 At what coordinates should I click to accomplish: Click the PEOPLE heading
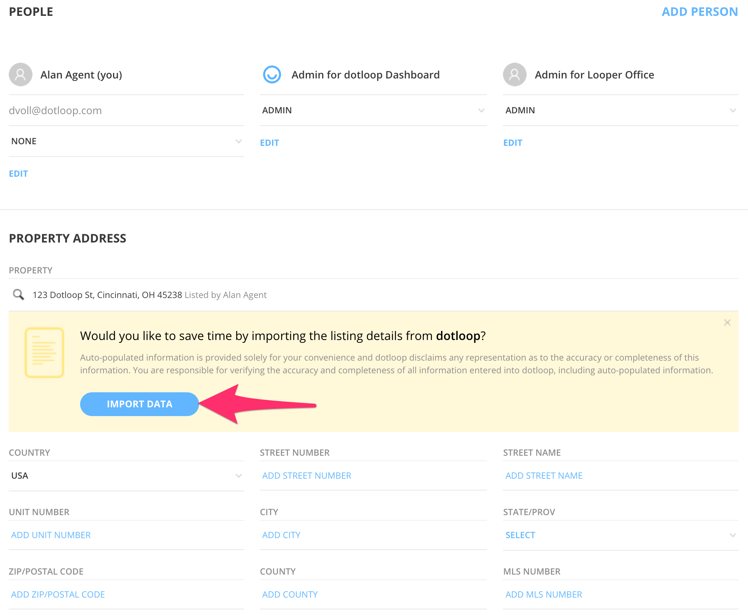[x=31, y=12]
